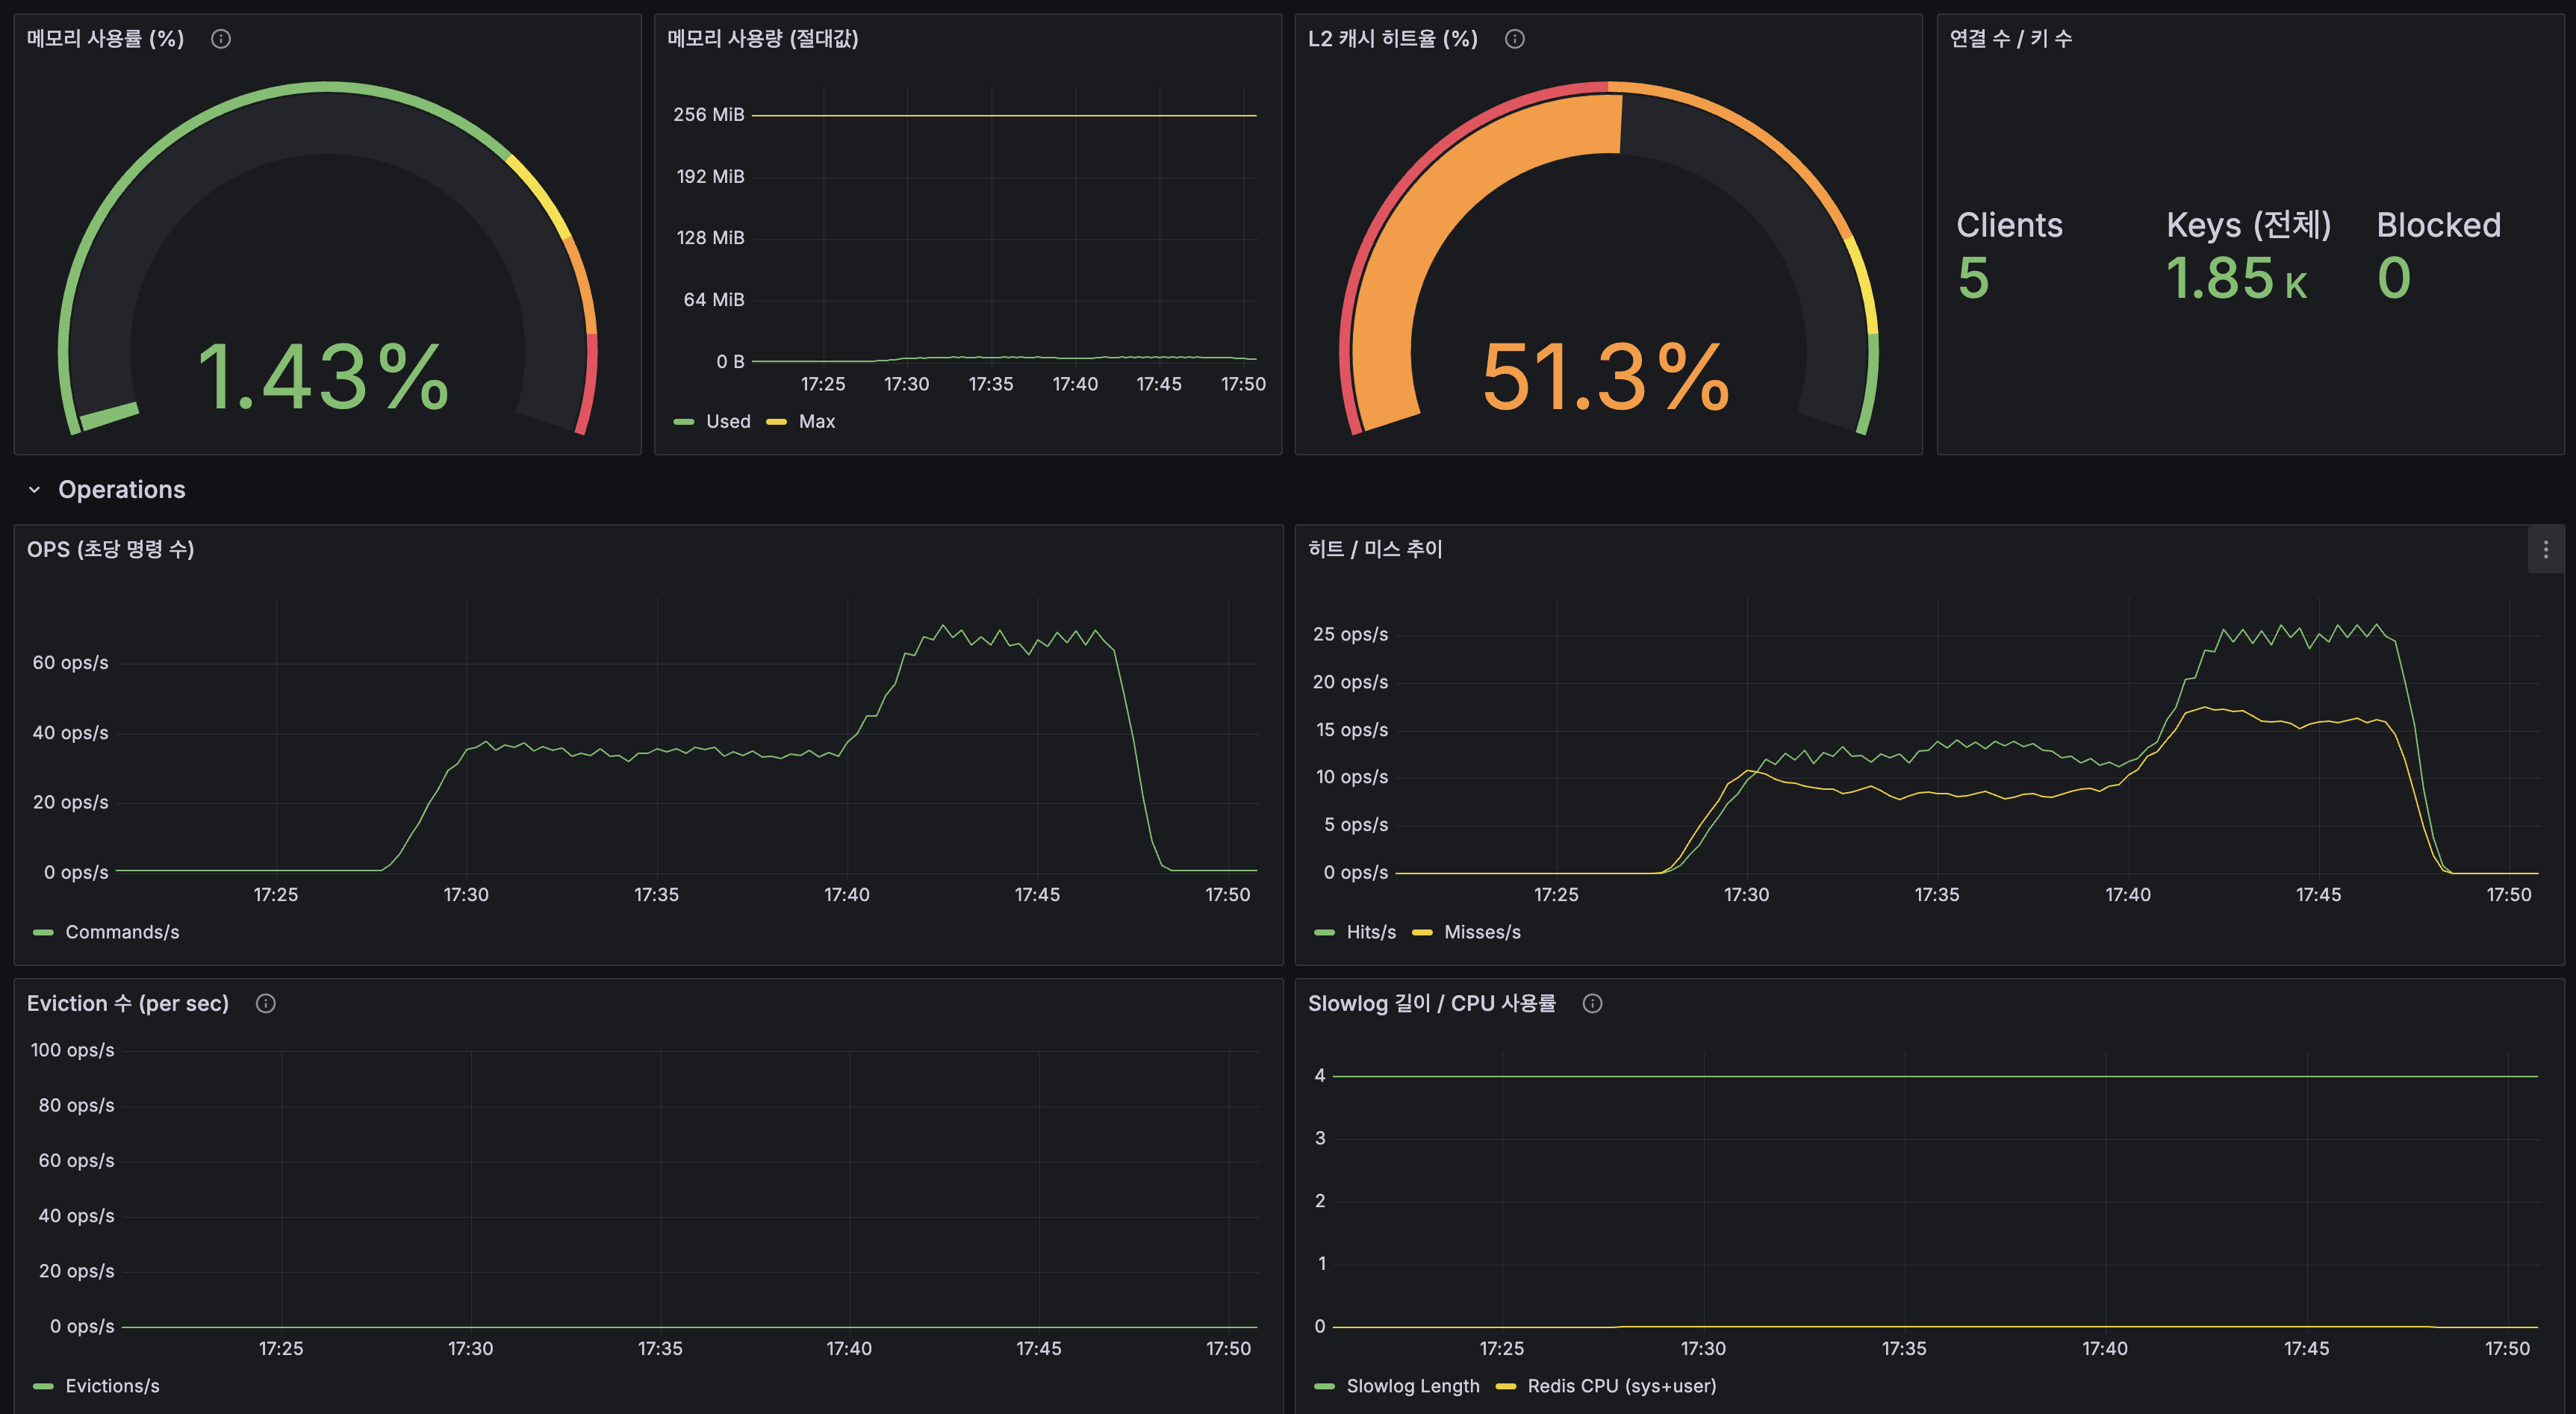
Task: Click the green color marker beside Hits/s
Action: [x=1326, y=931]
